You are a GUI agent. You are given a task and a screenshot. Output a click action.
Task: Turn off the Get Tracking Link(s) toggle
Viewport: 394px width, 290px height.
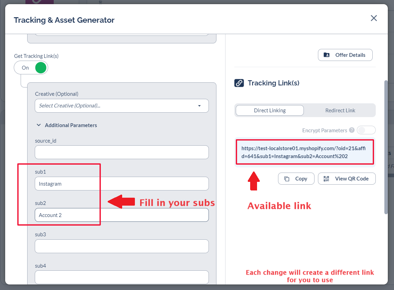(x=31, y=68)
